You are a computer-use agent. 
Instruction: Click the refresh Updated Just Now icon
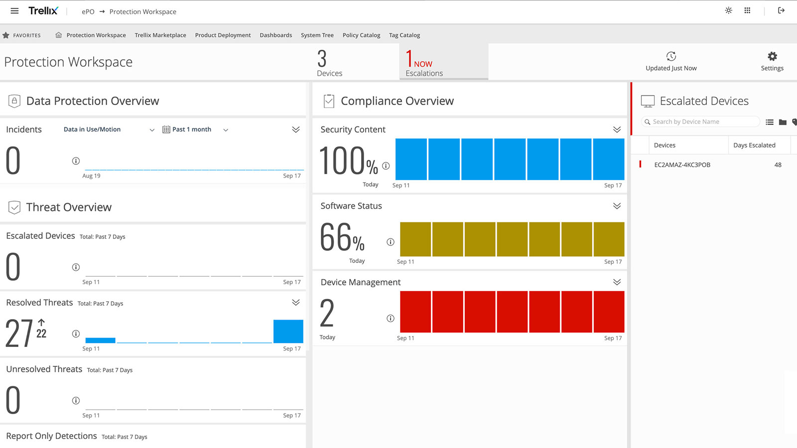pos(671,56)
